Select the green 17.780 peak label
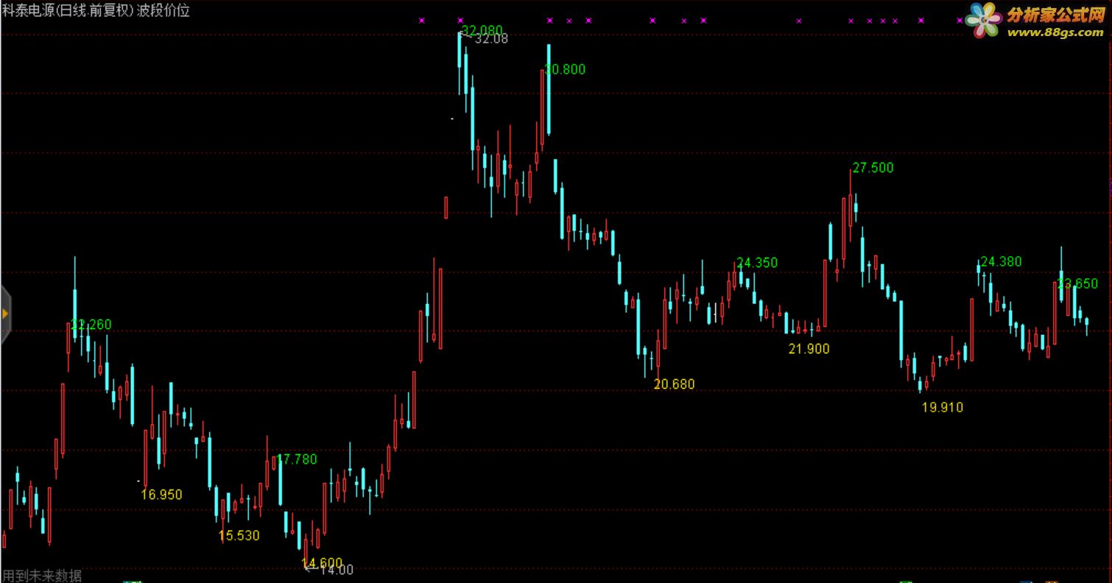Image resolution: width=1112 pixels, height=583 pixels. pos(296,459)
